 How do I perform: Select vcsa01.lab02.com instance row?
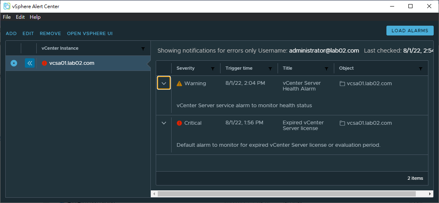click(78, 63)
